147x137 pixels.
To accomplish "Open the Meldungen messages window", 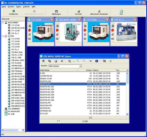I will [x=56, y=12].
